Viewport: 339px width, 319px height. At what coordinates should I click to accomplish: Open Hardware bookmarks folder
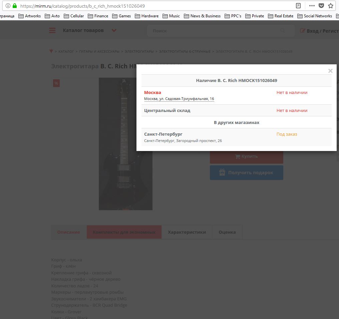[x=147, y=16]
